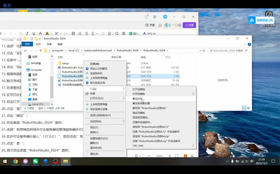
Task: Click the purple 分享 share button
Action: [190, 25]
